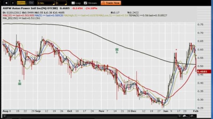Click the scrollbar left arrow below the chart
Screen dimensions: 213x119
pos(5,116)
